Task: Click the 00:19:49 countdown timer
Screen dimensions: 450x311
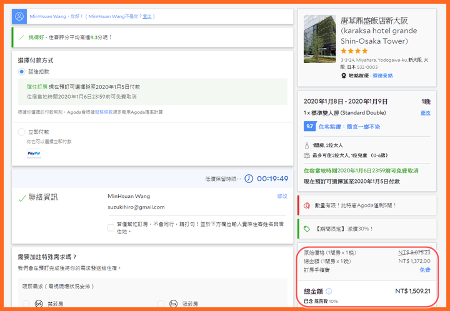Action: (272, 179)
